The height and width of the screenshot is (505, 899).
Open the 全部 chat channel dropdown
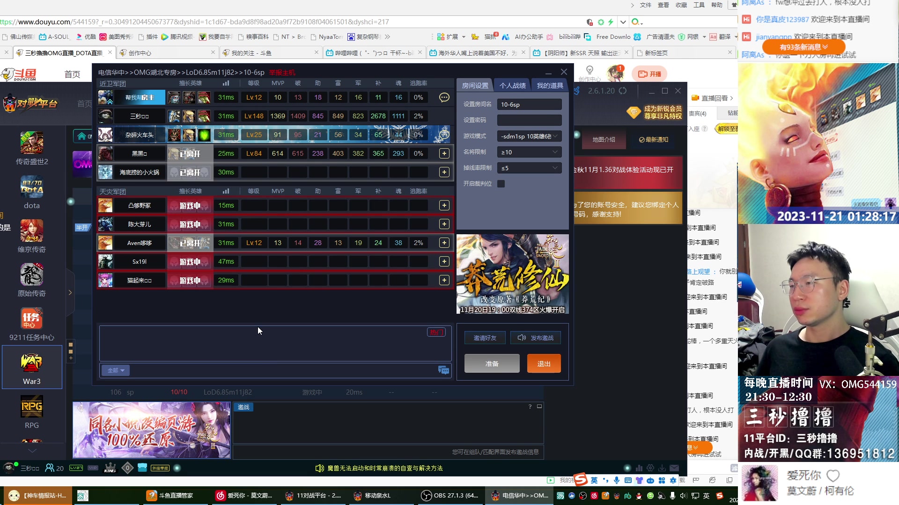pyautogui.click(x=116, y=370)
